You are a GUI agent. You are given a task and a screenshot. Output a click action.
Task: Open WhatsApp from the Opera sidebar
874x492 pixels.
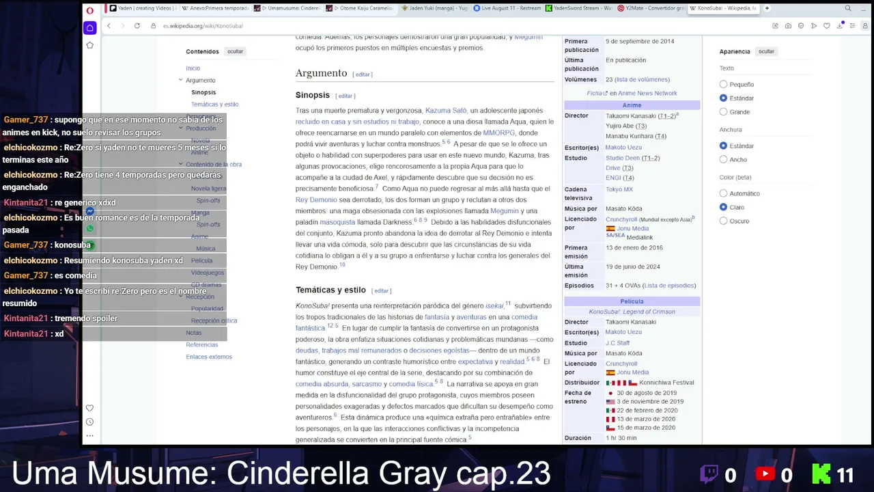[89, 228]
